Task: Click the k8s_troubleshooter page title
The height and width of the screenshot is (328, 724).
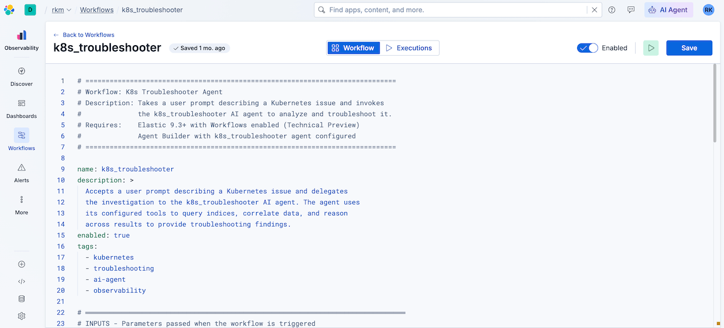Action: coord(107,48)
